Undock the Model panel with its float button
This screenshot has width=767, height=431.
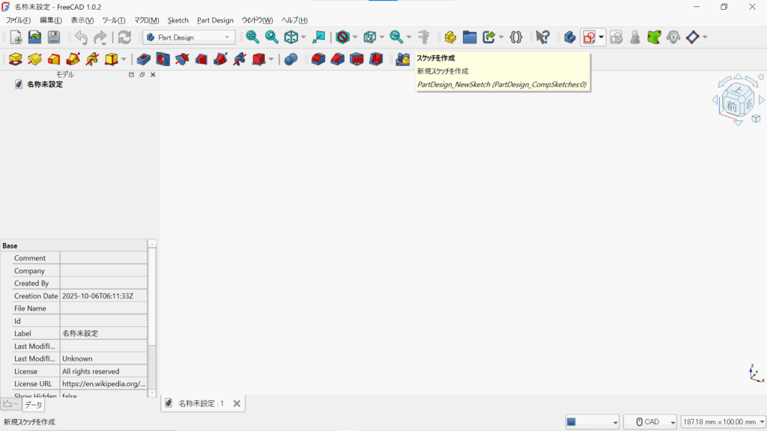tap(142, 74)
